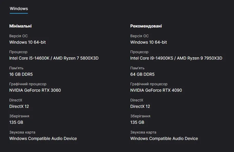Click Процесор label under Рекомендовані
234x152 pixels.
pos(139,52)
